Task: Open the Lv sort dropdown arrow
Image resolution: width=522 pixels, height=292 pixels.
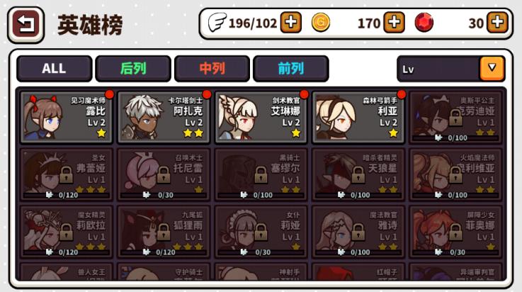Action: click(x=492, y=68)
